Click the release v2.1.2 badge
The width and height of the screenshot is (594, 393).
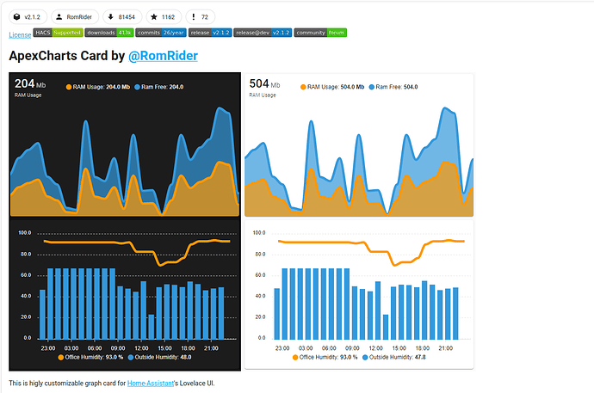pyautogui.click(x=210, y=33)
